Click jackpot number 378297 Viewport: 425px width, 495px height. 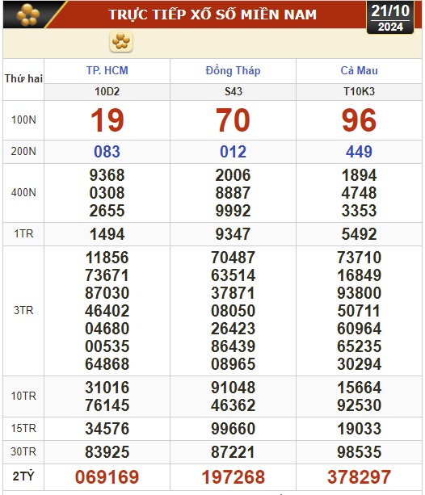tap(359, 477)
